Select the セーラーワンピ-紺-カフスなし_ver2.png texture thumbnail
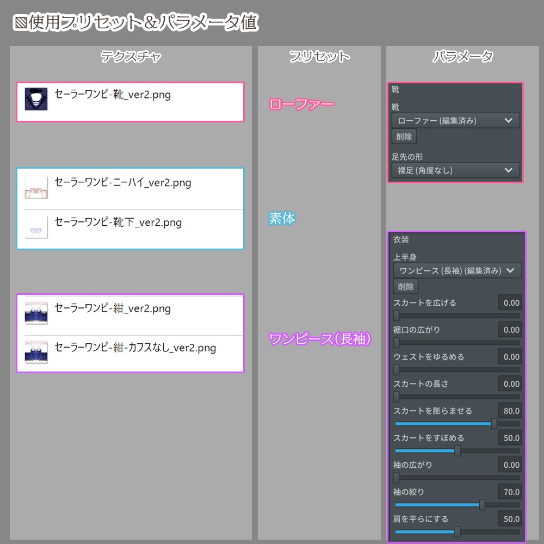 click(x=35, y=351)
